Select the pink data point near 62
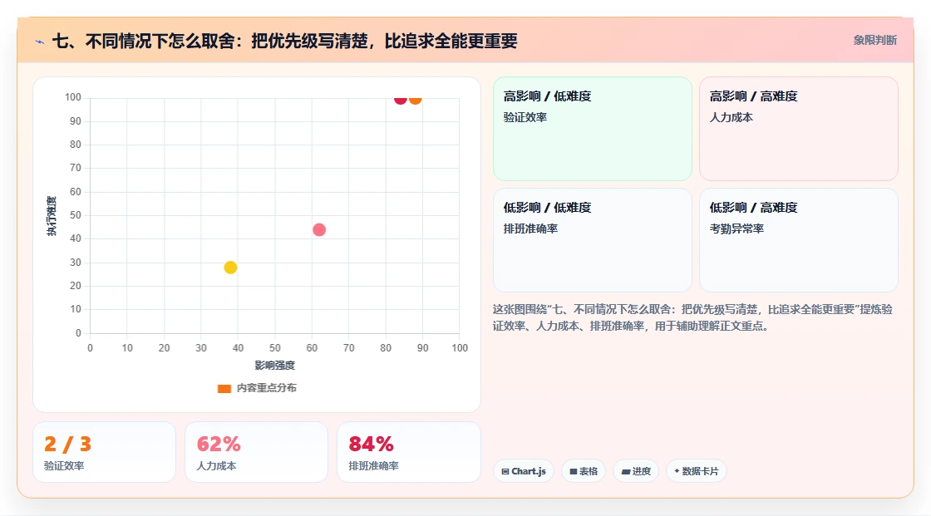This screenshot has width=931, height=516. [x=319, y=230]
